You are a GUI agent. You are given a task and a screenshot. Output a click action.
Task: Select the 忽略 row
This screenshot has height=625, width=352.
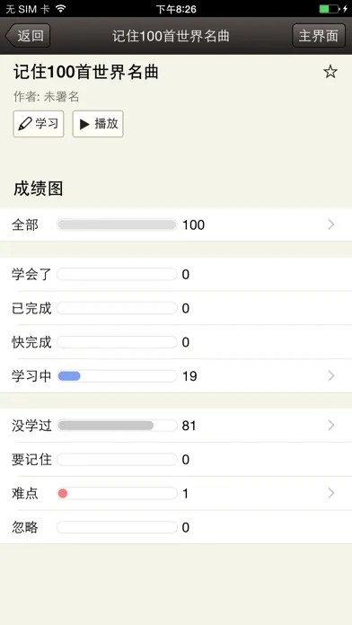tap(176, 527)
